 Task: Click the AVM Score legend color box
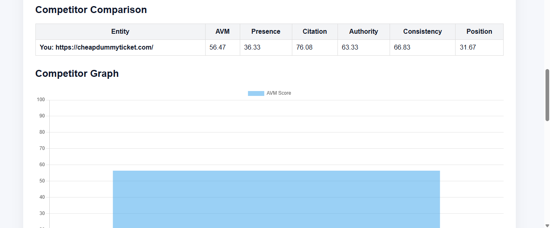pyautogui.click(x=256, y=93)
